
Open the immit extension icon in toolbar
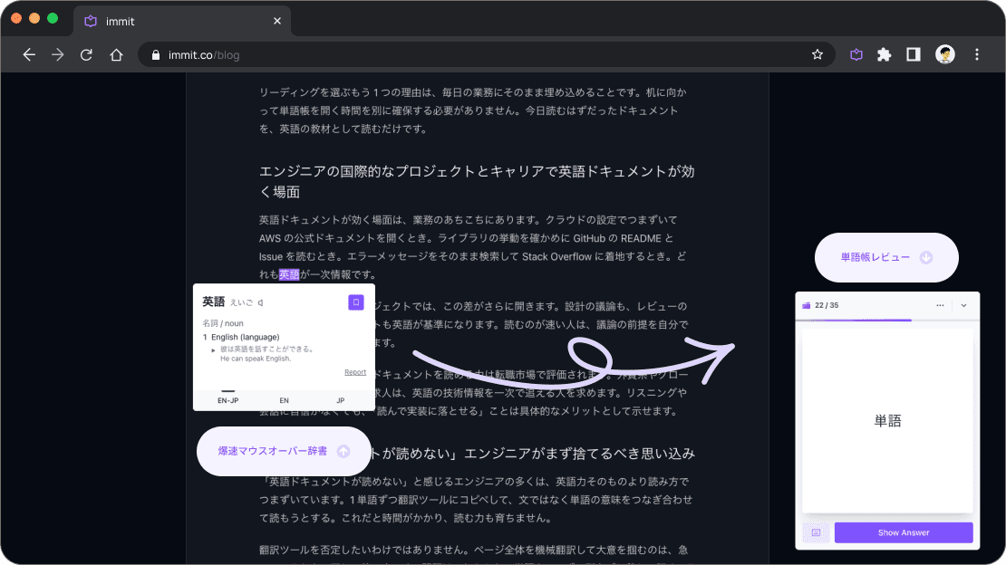pyautogui.click(x=856, y=55)
